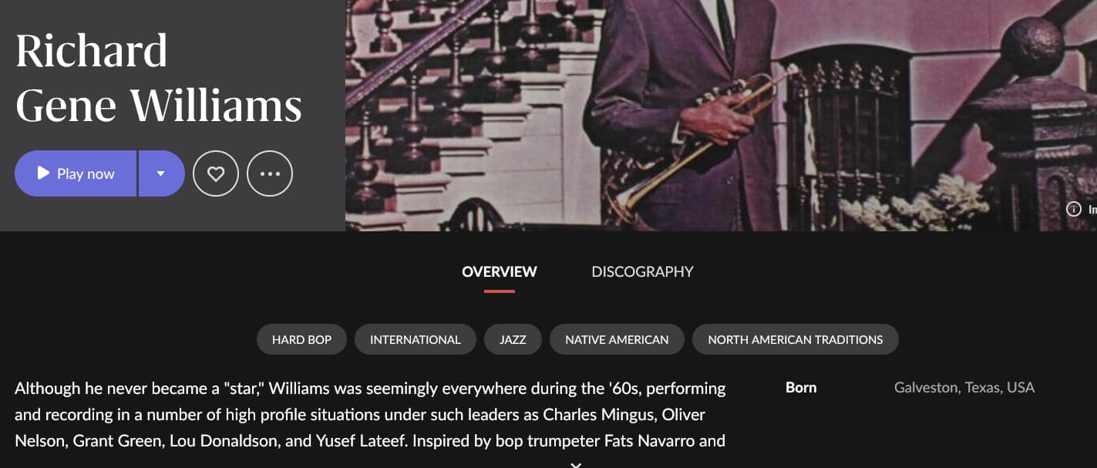
Task: Click the Galveston, Texas, USA birthplace text
Action: tap(964, 387)
